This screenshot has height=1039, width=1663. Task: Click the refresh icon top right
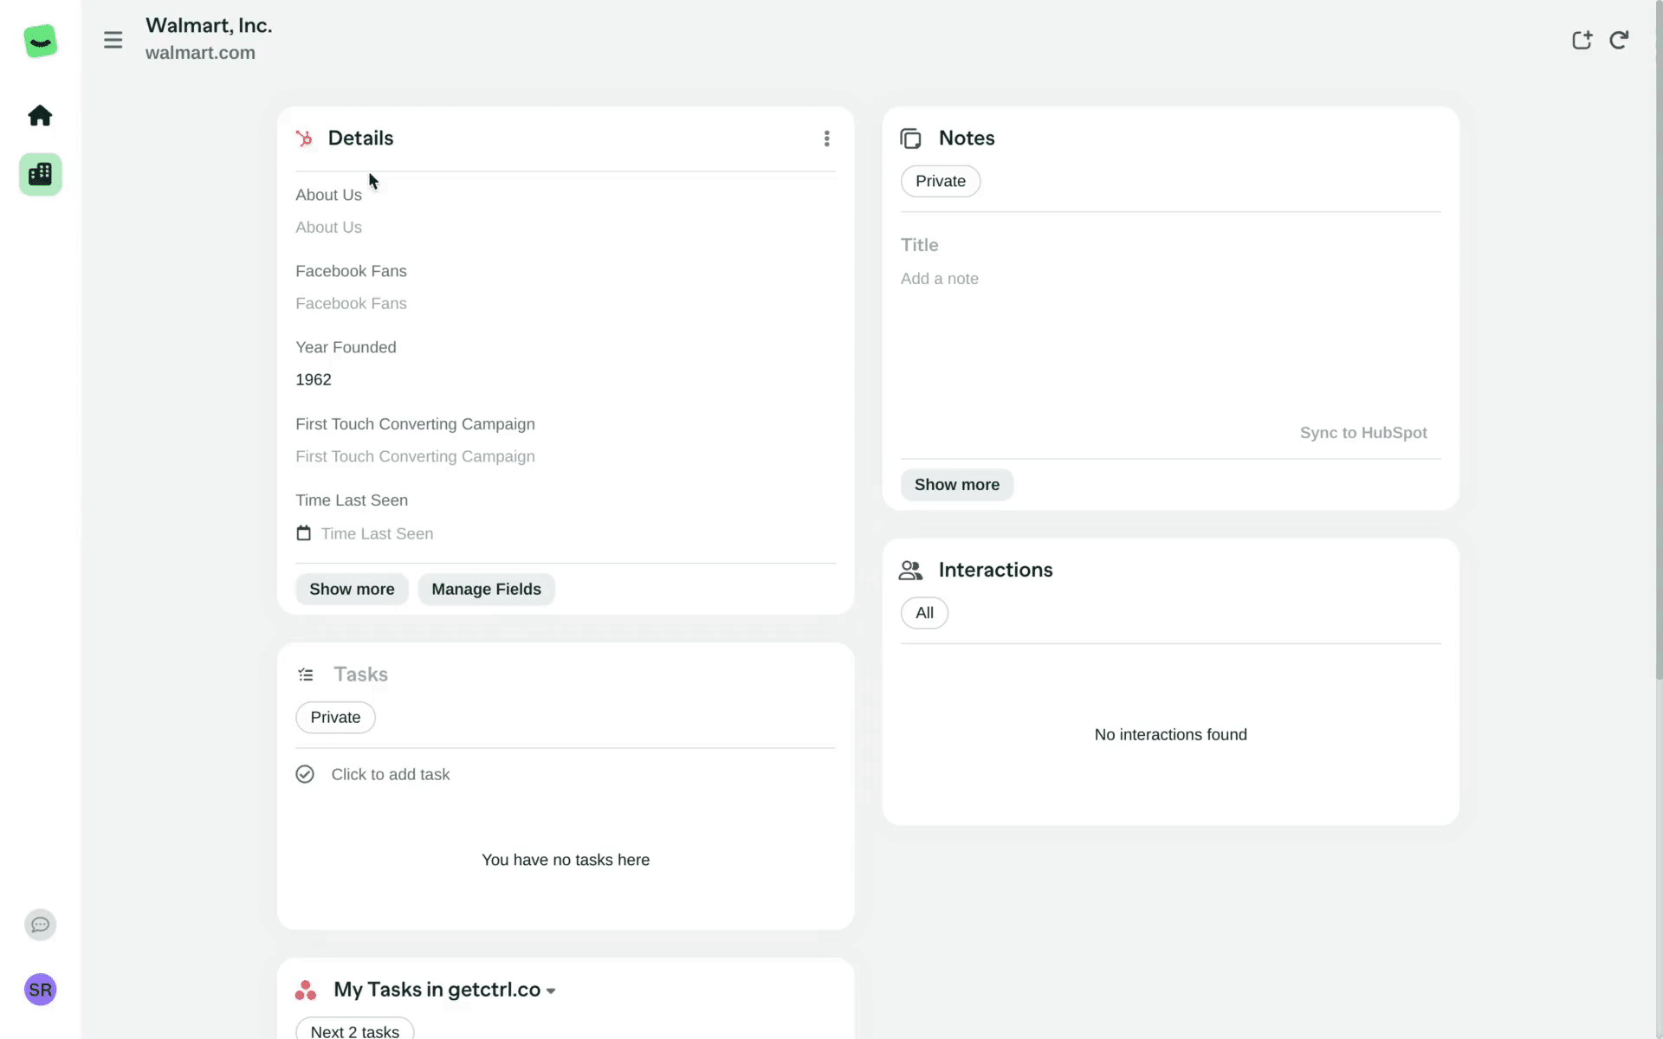coord(1619,40)
